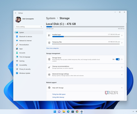Collapse Help with Storage section
137x114 pixels.
(122, 88)
